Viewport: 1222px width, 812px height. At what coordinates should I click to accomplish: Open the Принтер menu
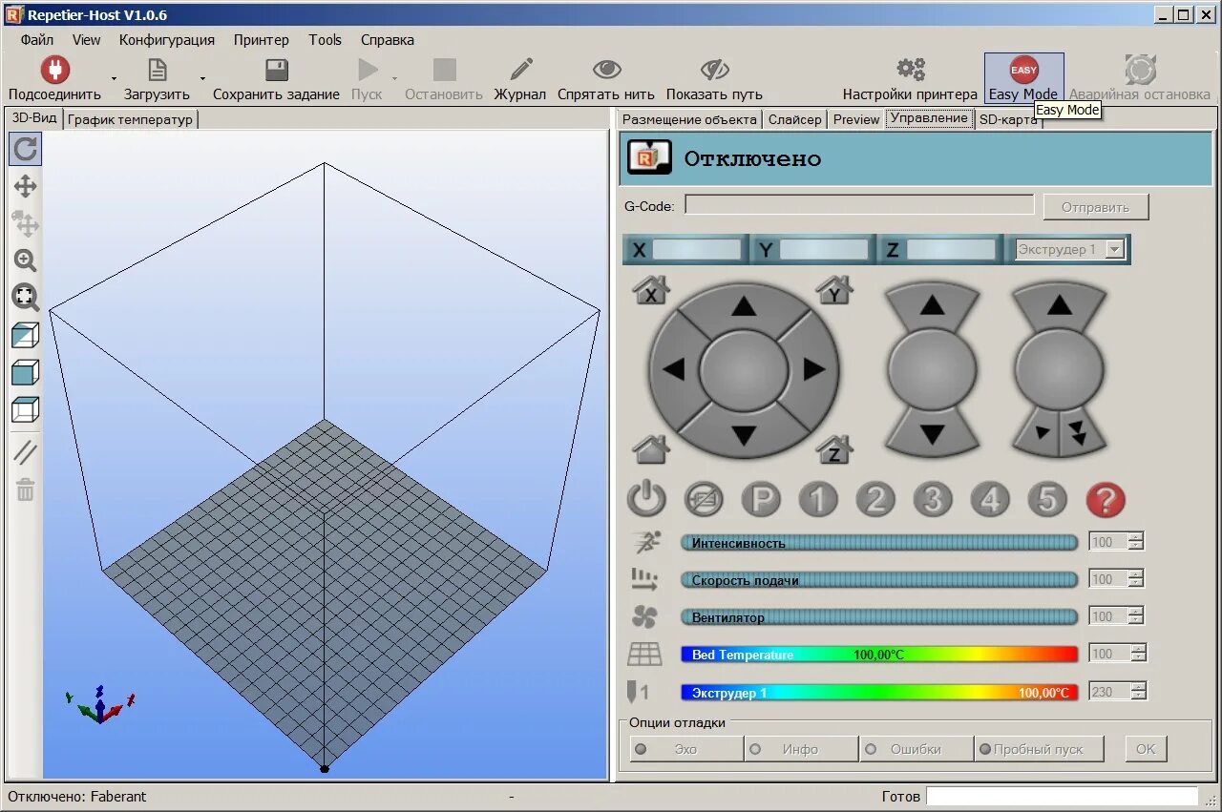pos(261,40)
